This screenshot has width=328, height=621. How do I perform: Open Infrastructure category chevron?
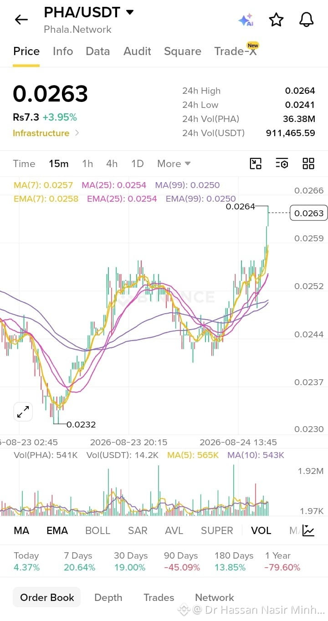77,133
